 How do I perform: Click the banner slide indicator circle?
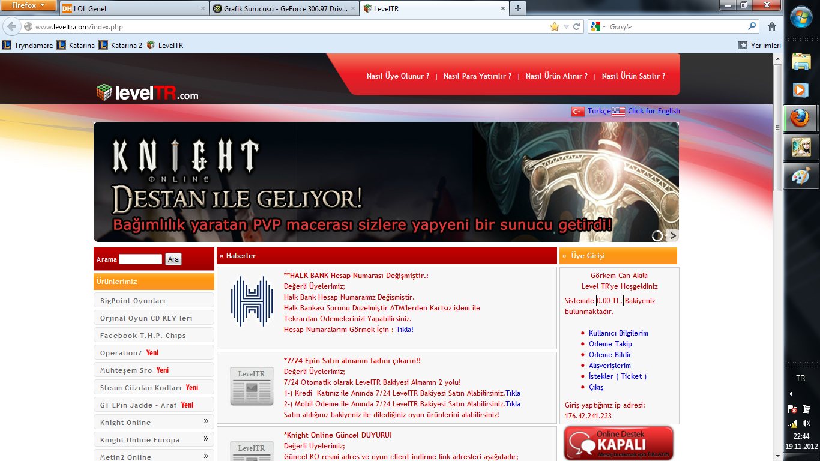[657, 236]
